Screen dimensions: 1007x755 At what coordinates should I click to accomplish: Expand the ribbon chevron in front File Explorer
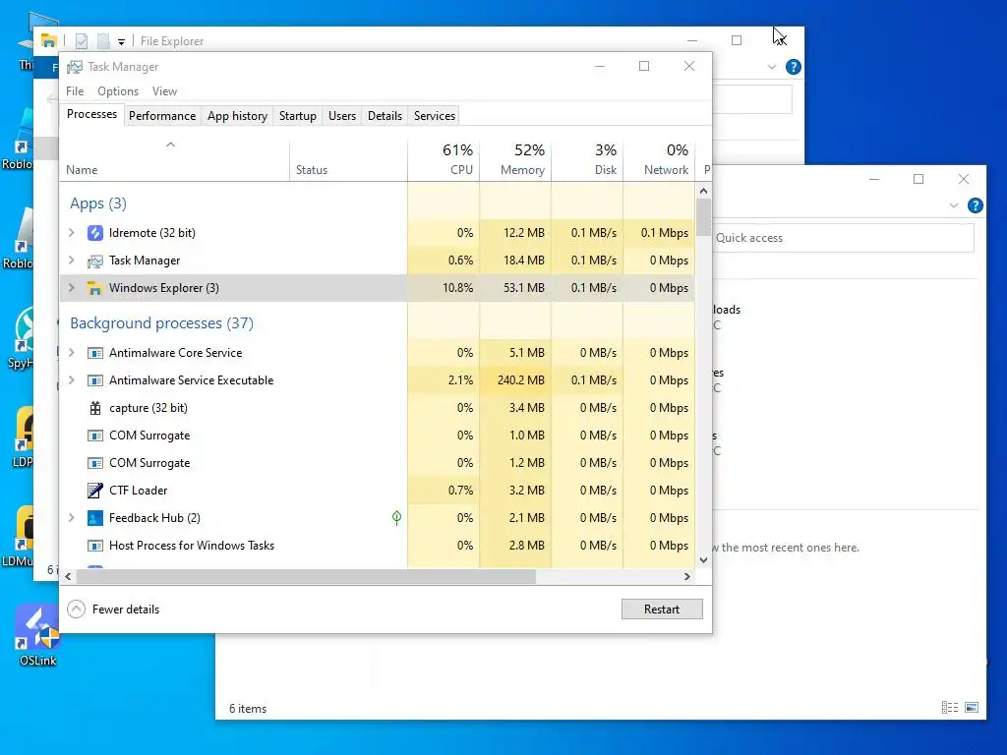[953, 205]
